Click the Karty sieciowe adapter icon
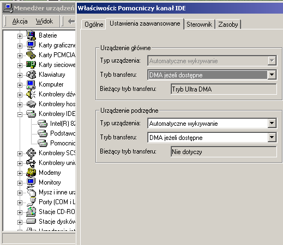Image resolution: width=283 pixels, height=245 pixels. tap(31, 65)
